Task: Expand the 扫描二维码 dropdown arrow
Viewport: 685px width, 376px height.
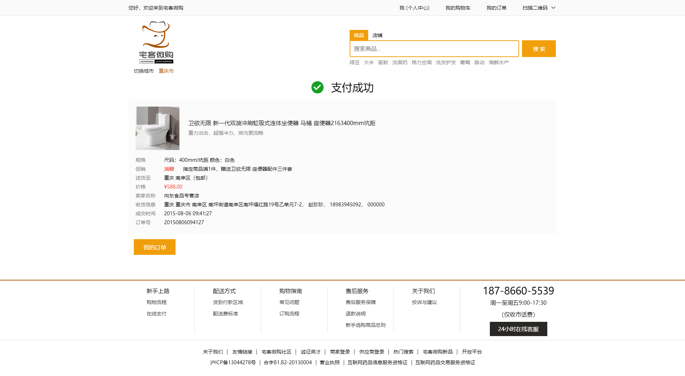Action: [553, 8]
